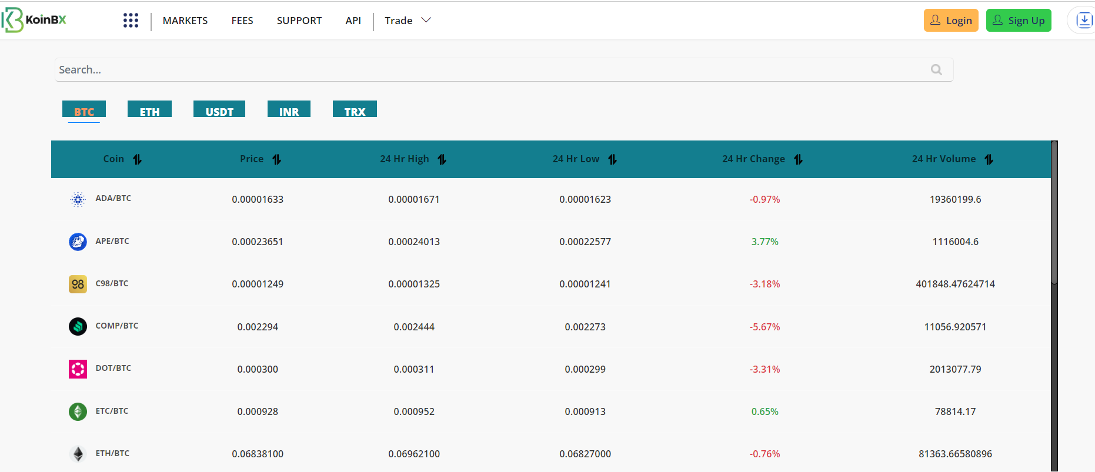Click ETC 24 hr low 0.000913
The image size is (1095, 472).
pyautogui.click(x=585, y=411)
